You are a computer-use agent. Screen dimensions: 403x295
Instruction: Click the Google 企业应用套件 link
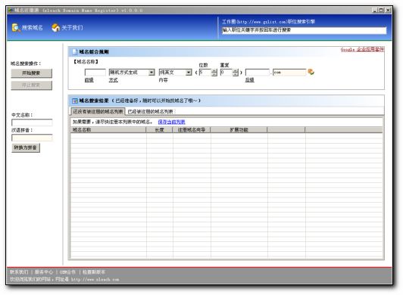tap(362, 49)
